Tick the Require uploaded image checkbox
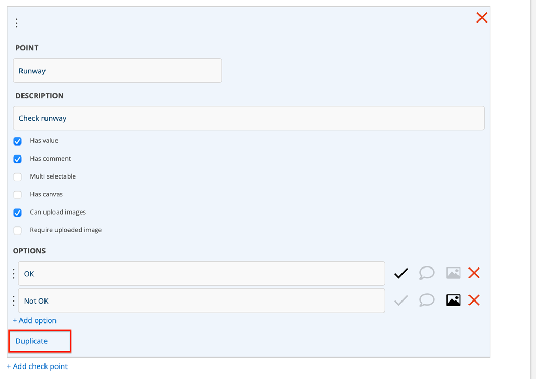This screenshot has height=379, width=536. [x=18, y=230]
